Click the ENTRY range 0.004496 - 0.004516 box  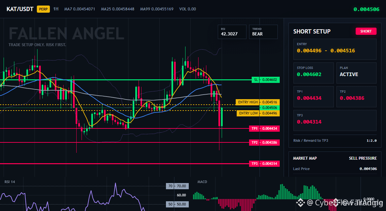click(335, 49)
